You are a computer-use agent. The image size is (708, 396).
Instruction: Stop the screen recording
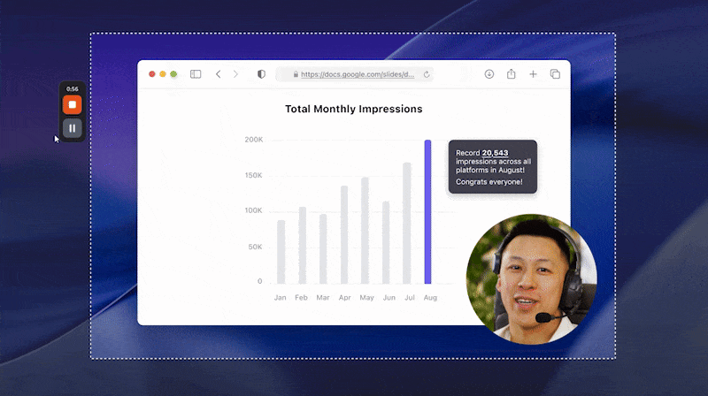click(72, 104)
